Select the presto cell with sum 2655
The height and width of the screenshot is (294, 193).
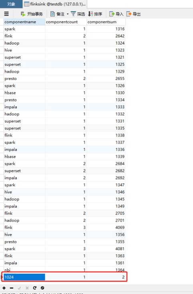click(x=24, y=79)
